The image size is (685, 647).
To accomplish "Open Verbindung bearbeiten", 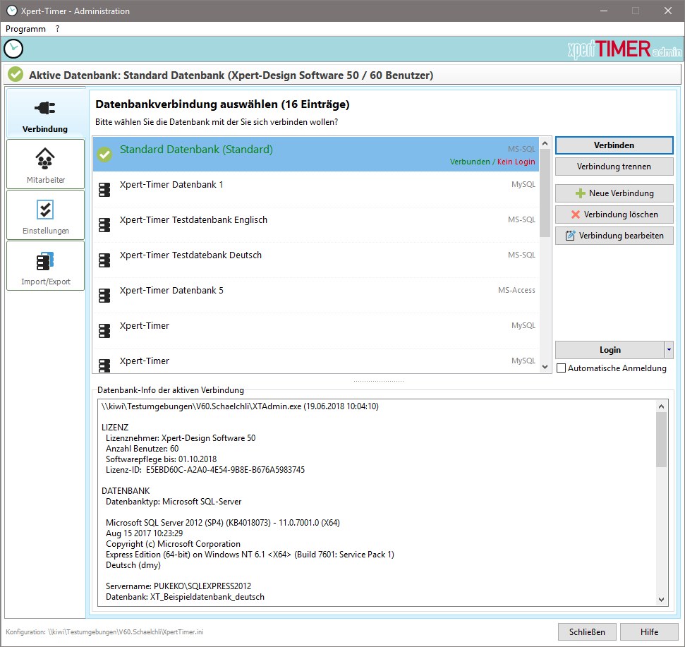I will 614,235.
